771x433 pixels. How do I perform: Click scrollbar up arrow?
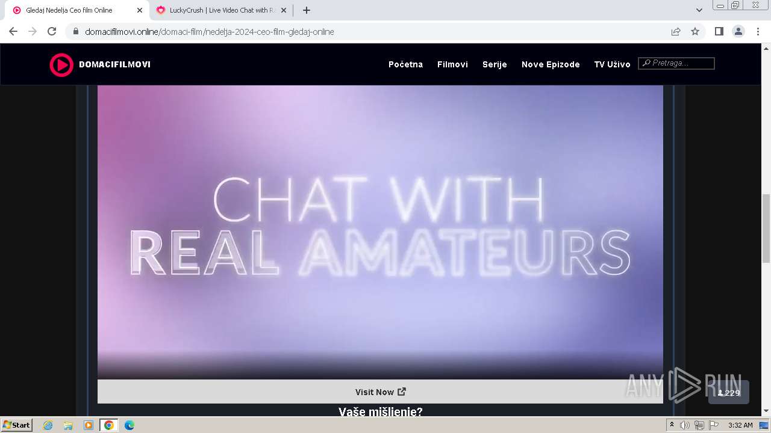point(766,48)
